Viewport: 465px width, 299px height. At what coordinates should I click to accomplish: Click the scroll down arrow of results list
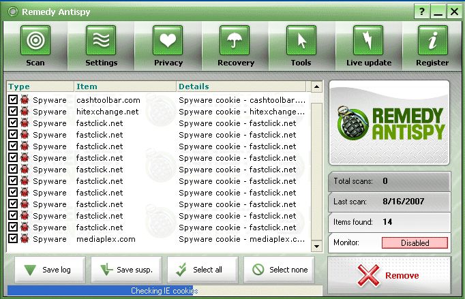[x=316, y=247]
